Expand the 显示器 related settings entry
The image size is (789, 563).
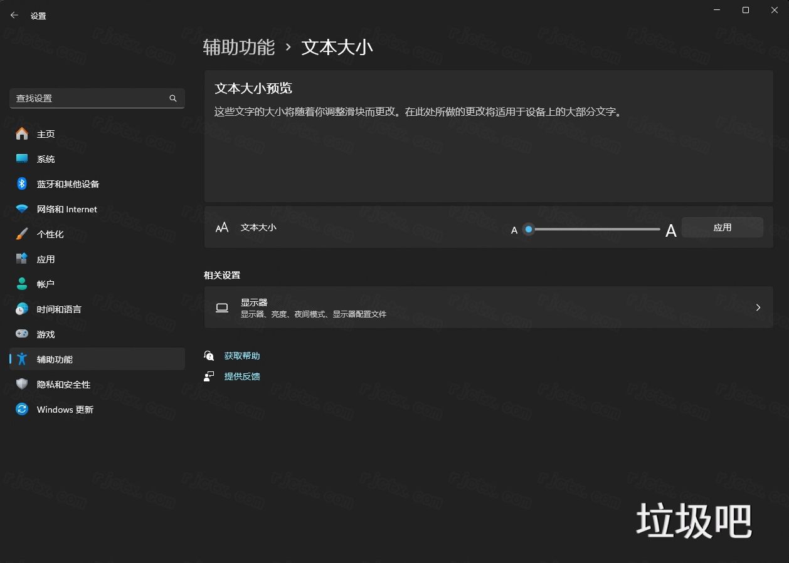(x=489, y=307)
